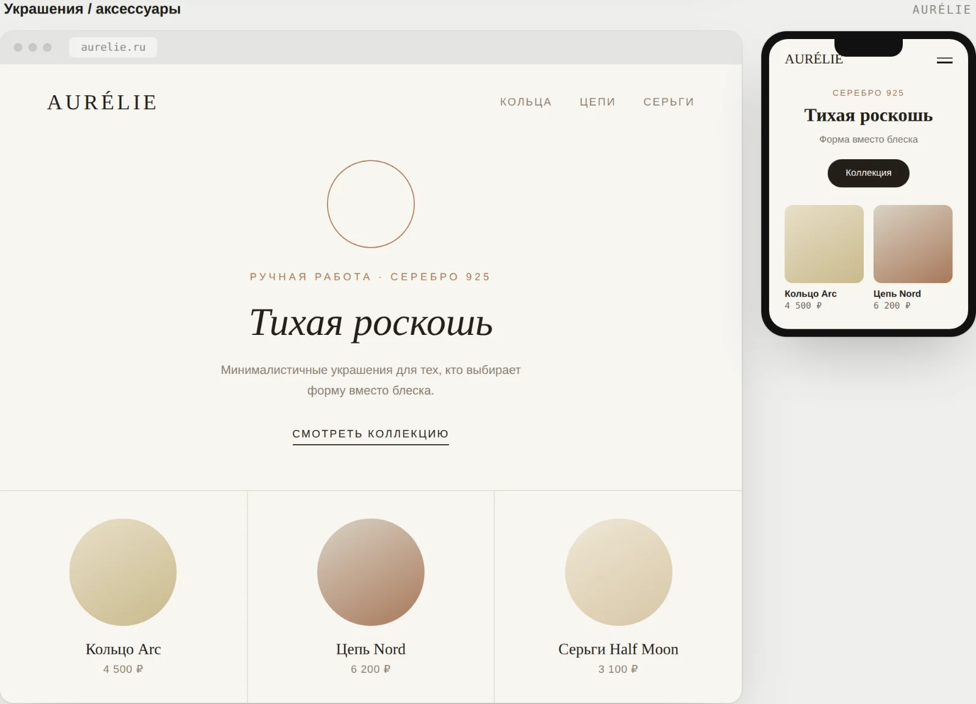This screenshot has width=976, height=704.
Task: Open the Кольцо Arc round product image
Action: point(123,572)
